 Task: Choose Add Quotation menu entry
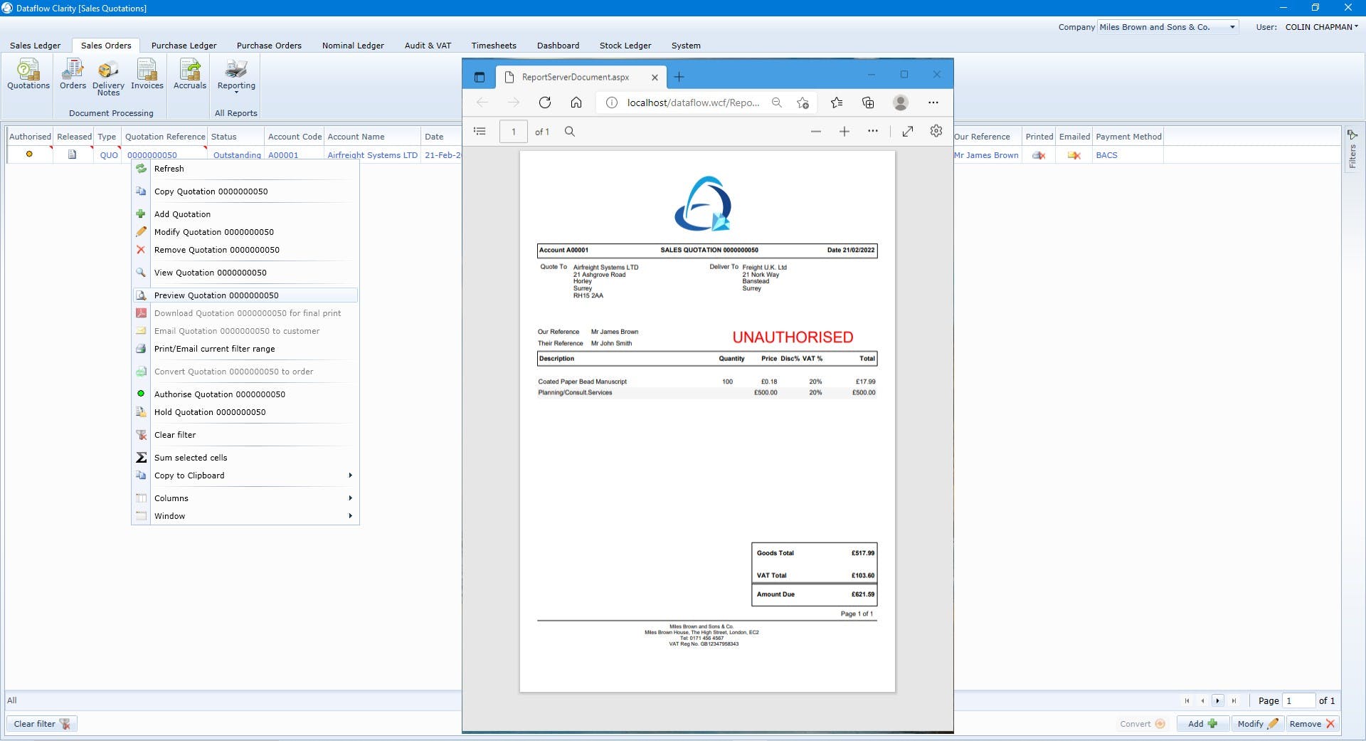(245, 214)
